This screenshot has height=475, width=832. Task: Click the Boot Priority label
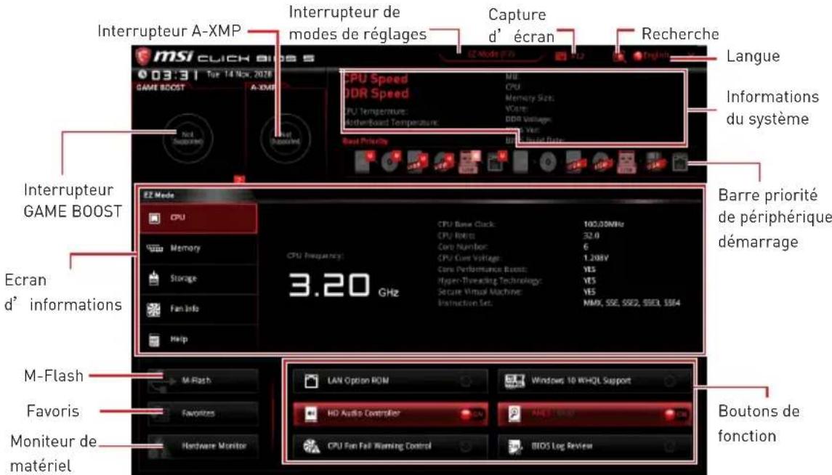365,141
